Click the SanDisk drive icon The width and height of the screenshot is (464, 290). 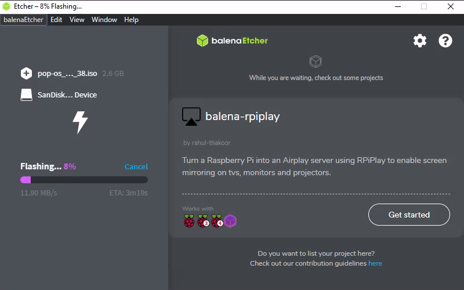(26, 95)
